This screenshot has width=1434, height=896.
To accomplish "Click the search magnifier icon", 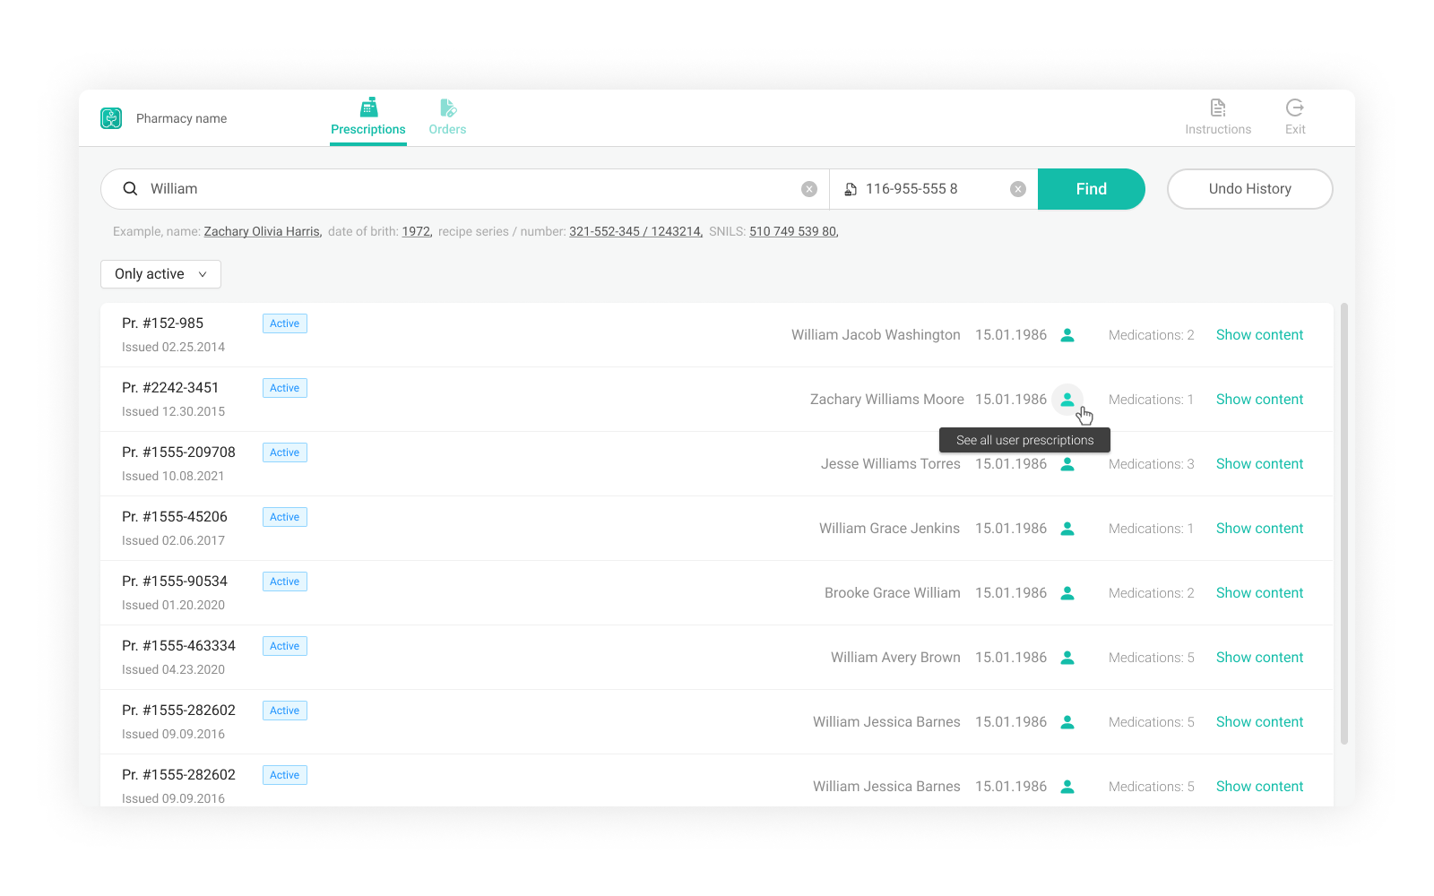I will pos(130,189).
